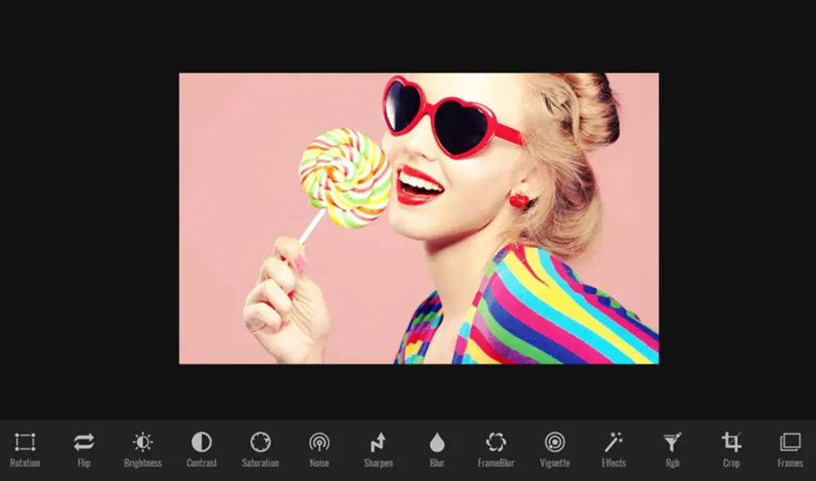Select the Crop tool
The width and height of the screenshot is (816, 481).
(730, 443)
